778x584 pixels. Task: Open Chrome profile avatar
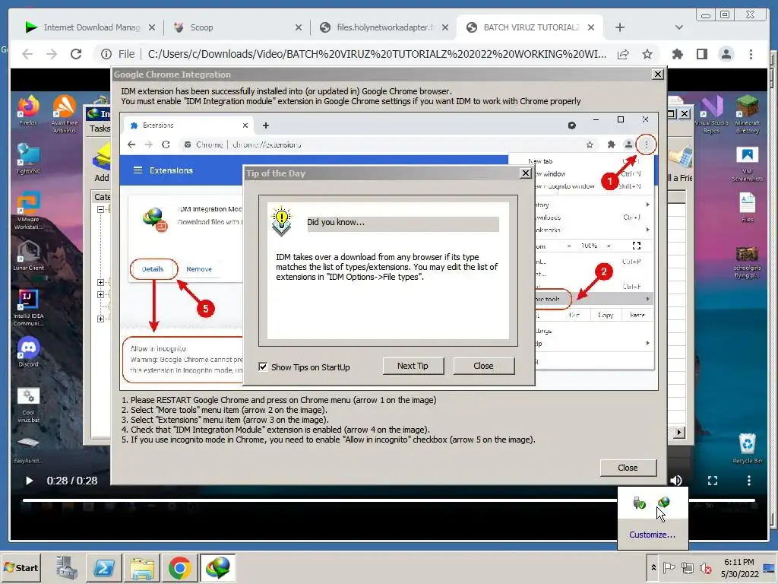coord(726,54)
